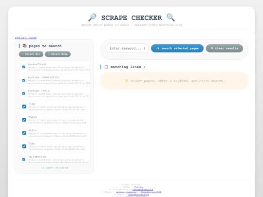Viewport: 263px width, 197px height.
Task: Uncheck the Sohu checkbox
Action: point(24,146)
